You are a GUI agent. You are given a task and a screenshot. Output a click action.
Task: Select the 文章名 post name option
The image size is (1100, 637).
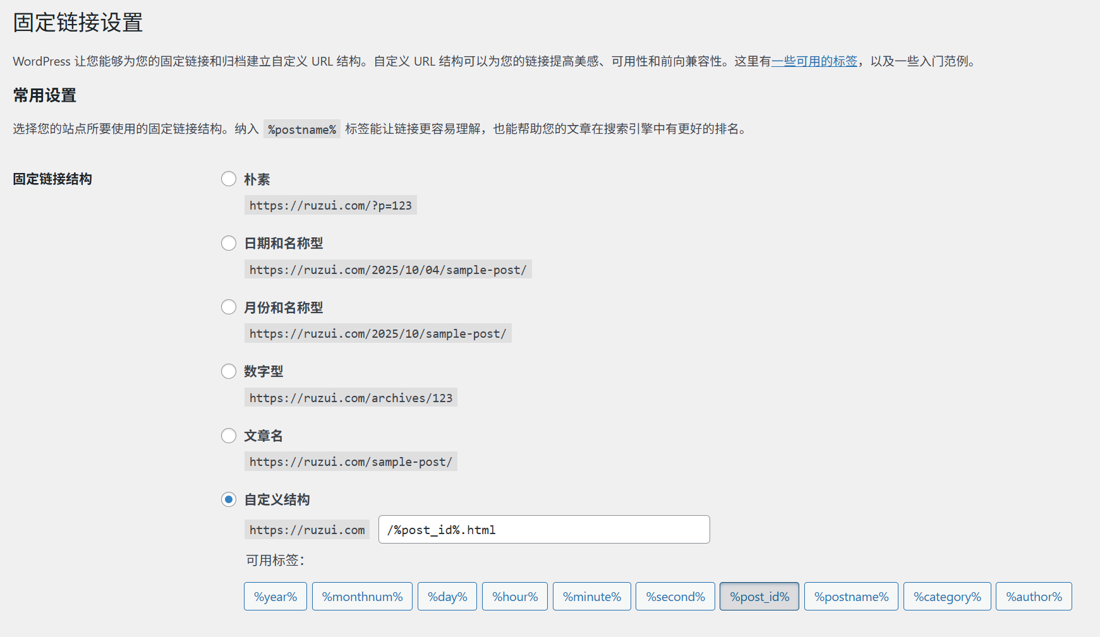point(229,436)
